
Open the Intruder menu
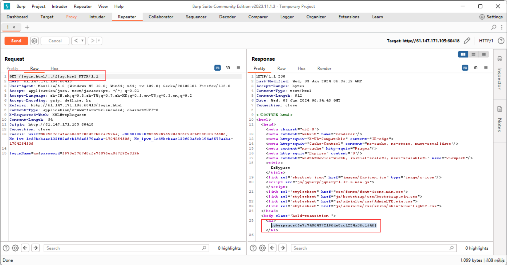pyautogui.click(x=60, y=6)
